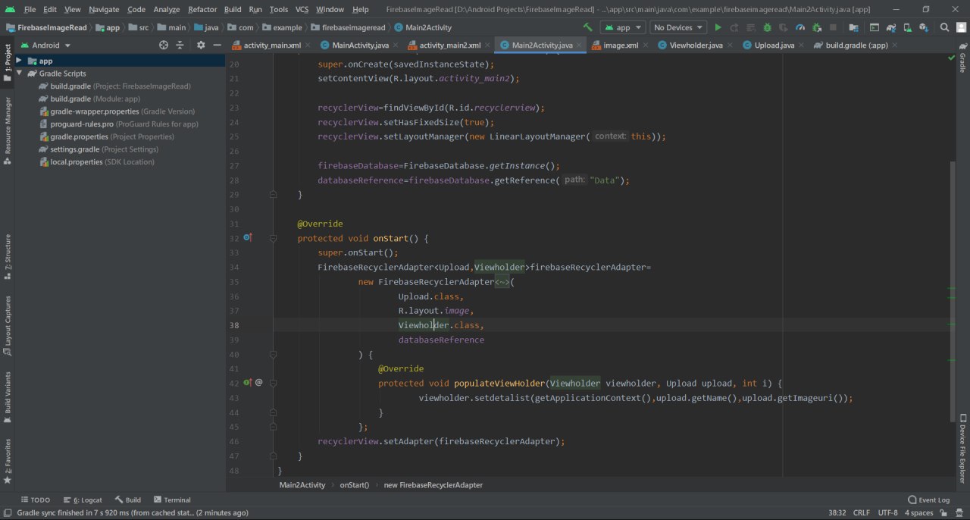Click the override gutter icon on onStart line
Image resolution: width=970 pixels, height=520 pixels.
point(247,238)
